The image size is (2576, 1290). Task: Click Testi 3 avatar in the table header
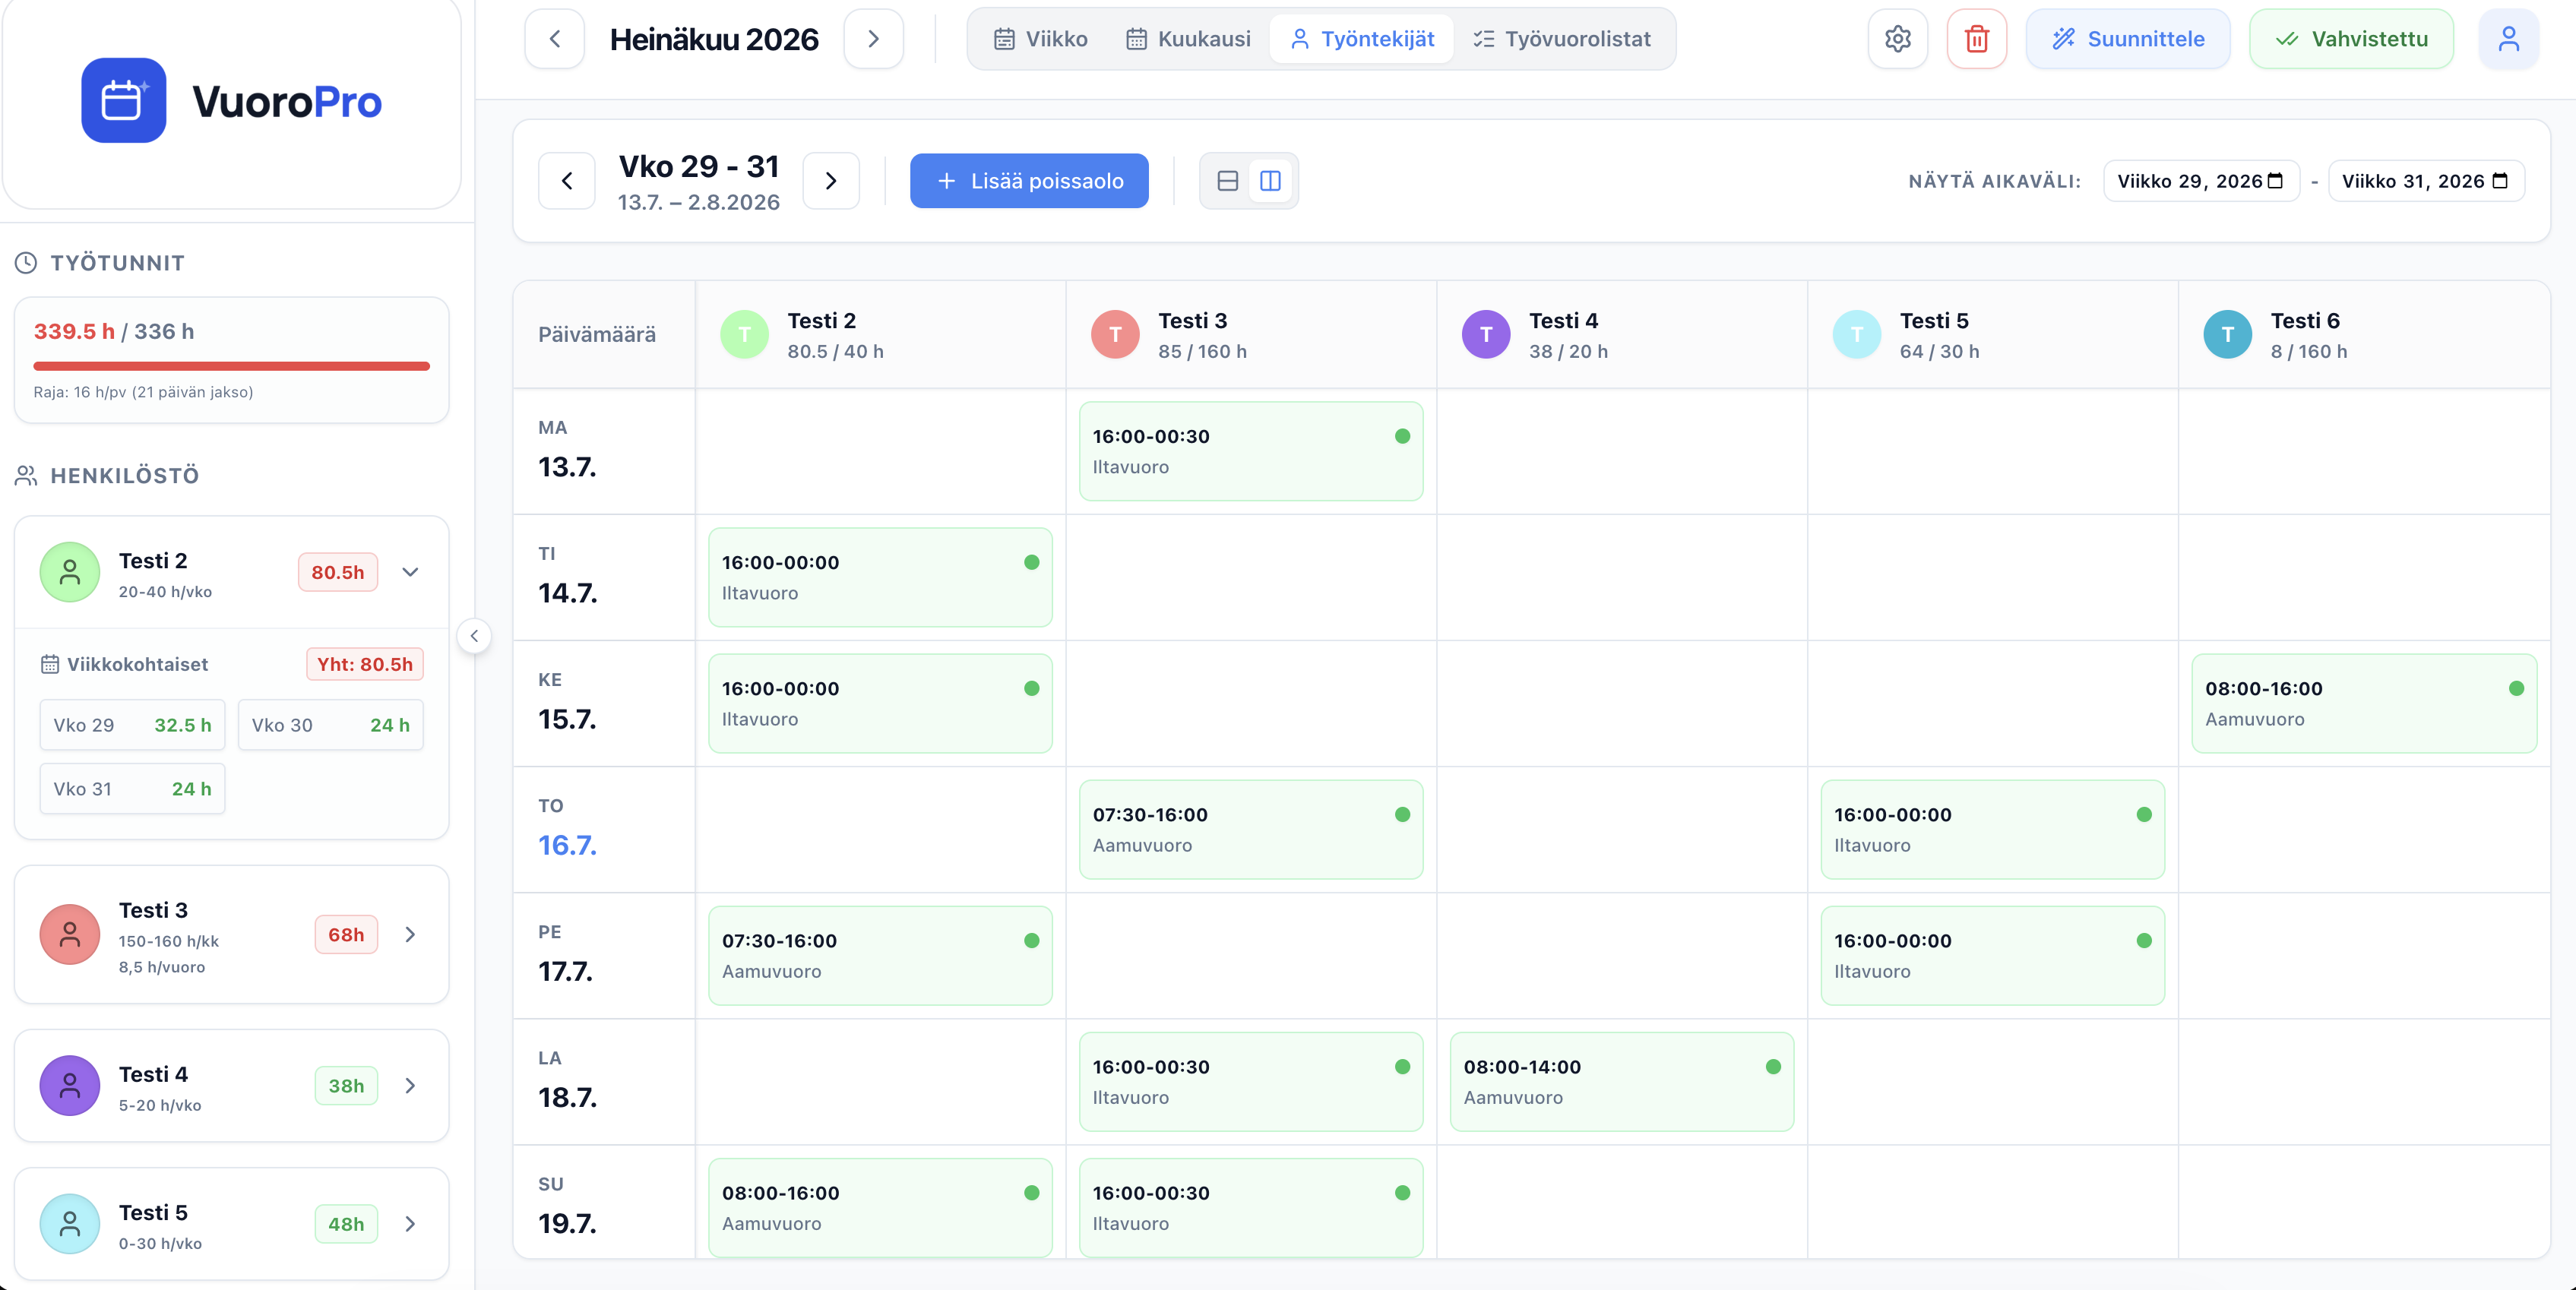tap(1115, 335)
